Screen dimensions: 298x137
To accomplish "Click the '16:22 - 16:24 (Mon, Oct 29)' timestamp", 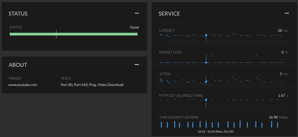I will click(x=216, y=131).
